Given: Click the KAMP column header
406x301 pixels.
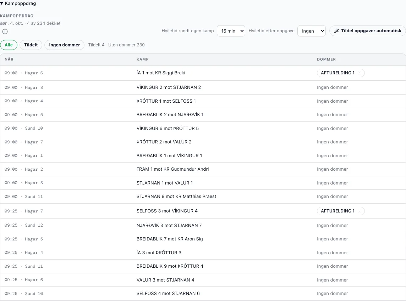Looking at the screenshot, I should pos(143,59).
